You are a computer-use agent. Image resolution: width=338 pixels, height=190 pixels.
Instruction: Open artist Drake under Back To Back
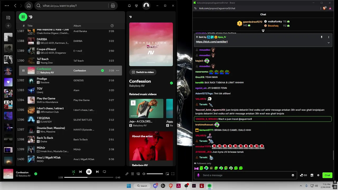click(x=44, y=141)
